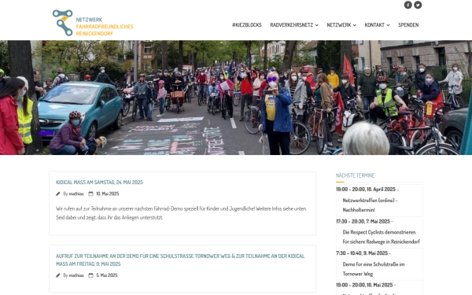Open the Facebook social icon
472x295 pixels.
(407, 5)
